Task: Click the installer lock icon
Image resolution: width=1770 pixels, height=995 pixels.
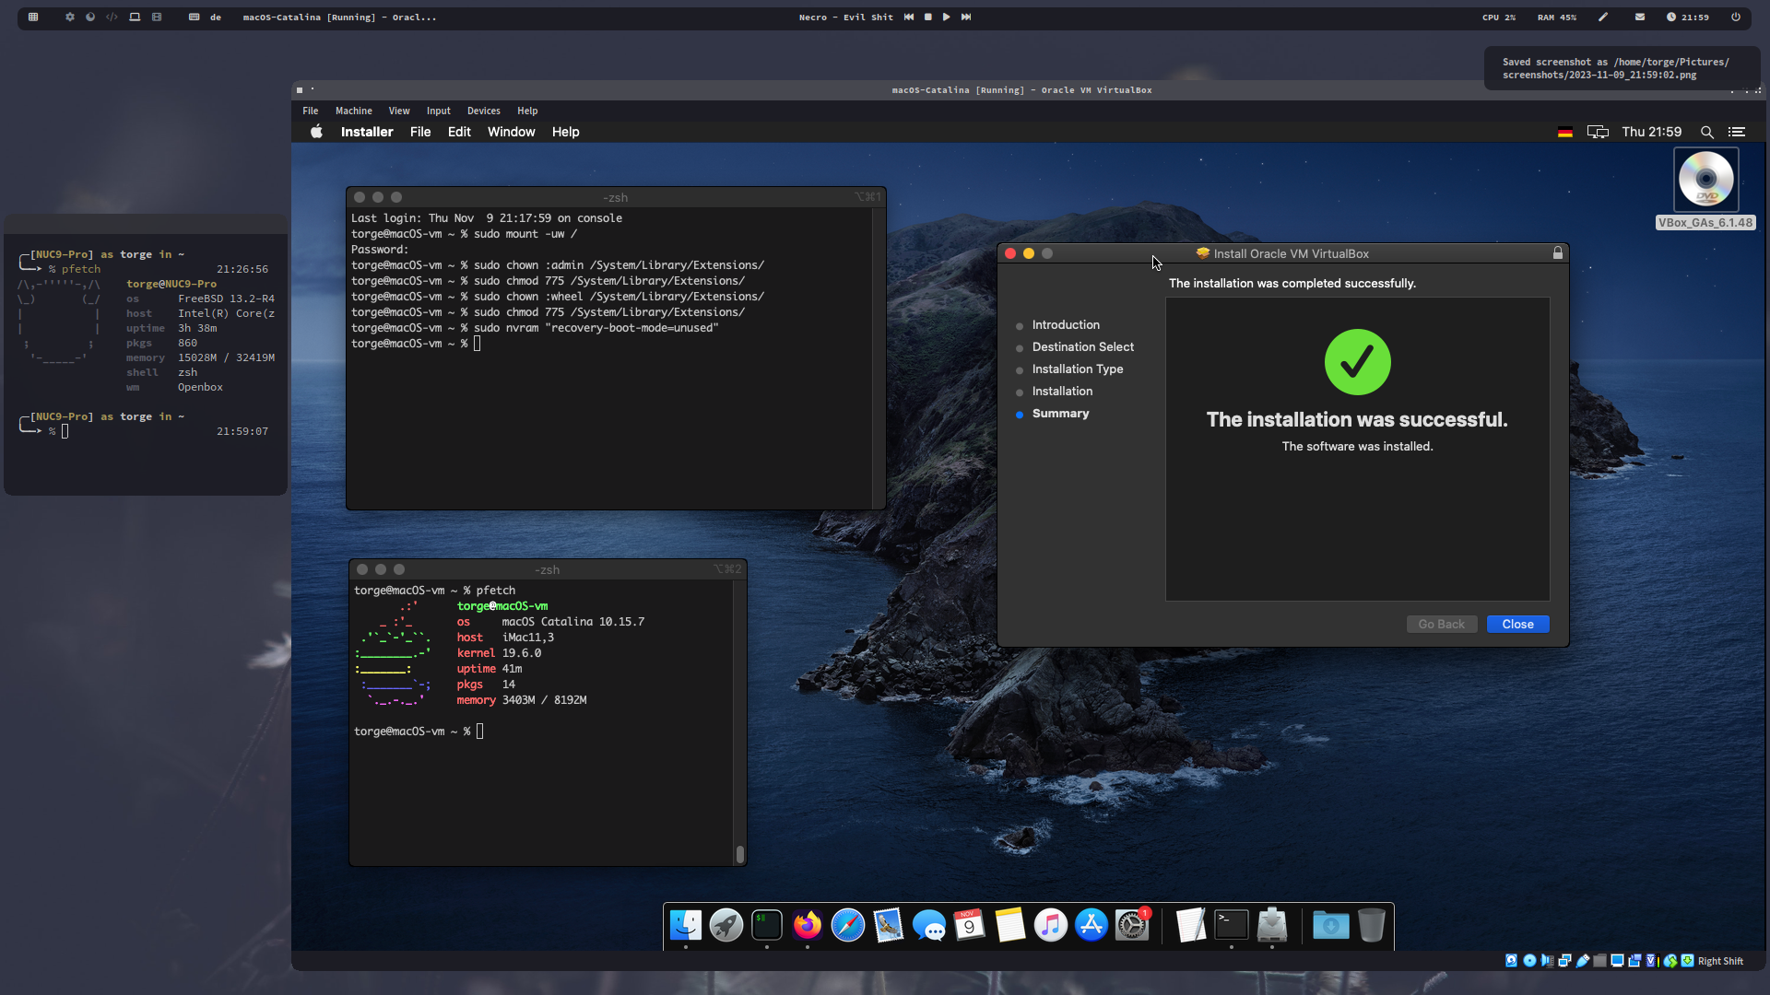Action: (x=1558, y=253)
